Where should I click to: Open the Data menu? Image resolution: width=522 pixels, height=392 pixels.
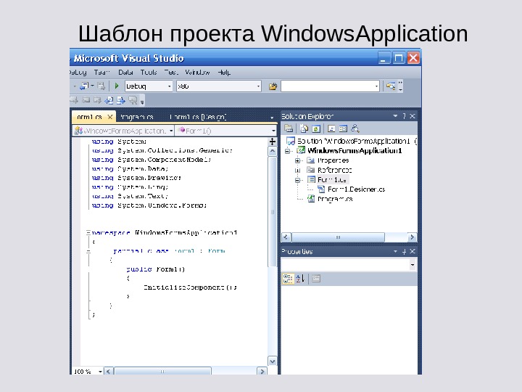(125, 73)
